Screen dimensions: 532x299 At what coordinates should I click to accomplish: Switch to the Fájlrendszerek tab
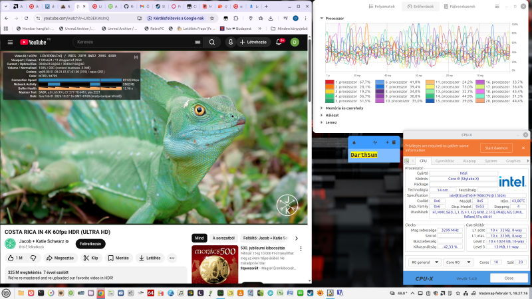click(x=460, y=7)
